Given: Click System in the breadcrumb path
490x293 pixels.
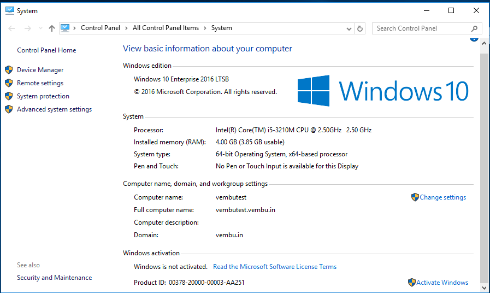Looking at the screenshot, I should click(222, 28).
